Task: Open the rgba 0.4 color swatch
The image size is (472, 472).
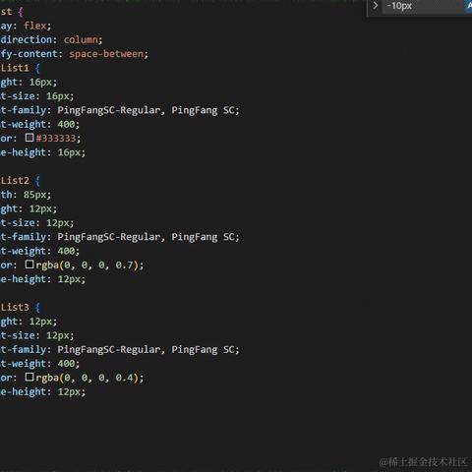Action: 29,377
